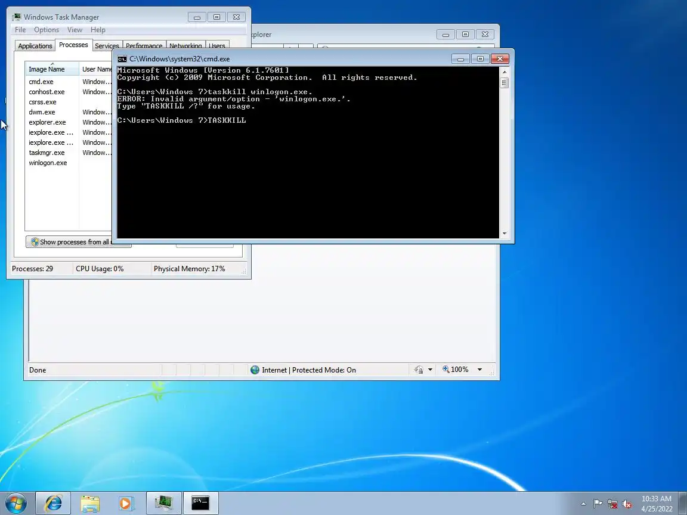Open the network status tray icon
Viewport: 687px width, 515px height.
click(x=612, y=504)
